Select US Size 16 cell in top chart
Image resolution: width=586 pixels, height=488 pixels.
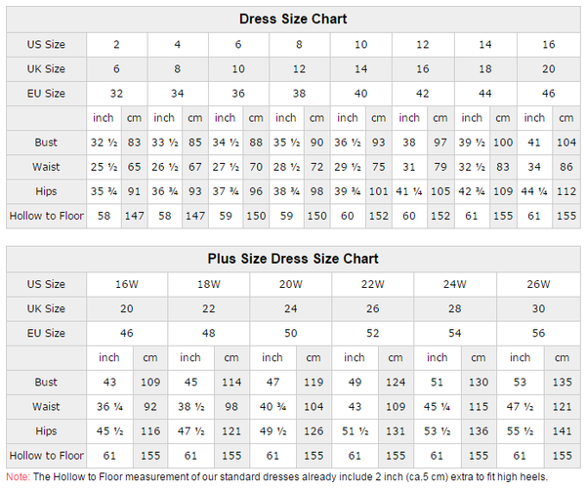coord(549,45)
